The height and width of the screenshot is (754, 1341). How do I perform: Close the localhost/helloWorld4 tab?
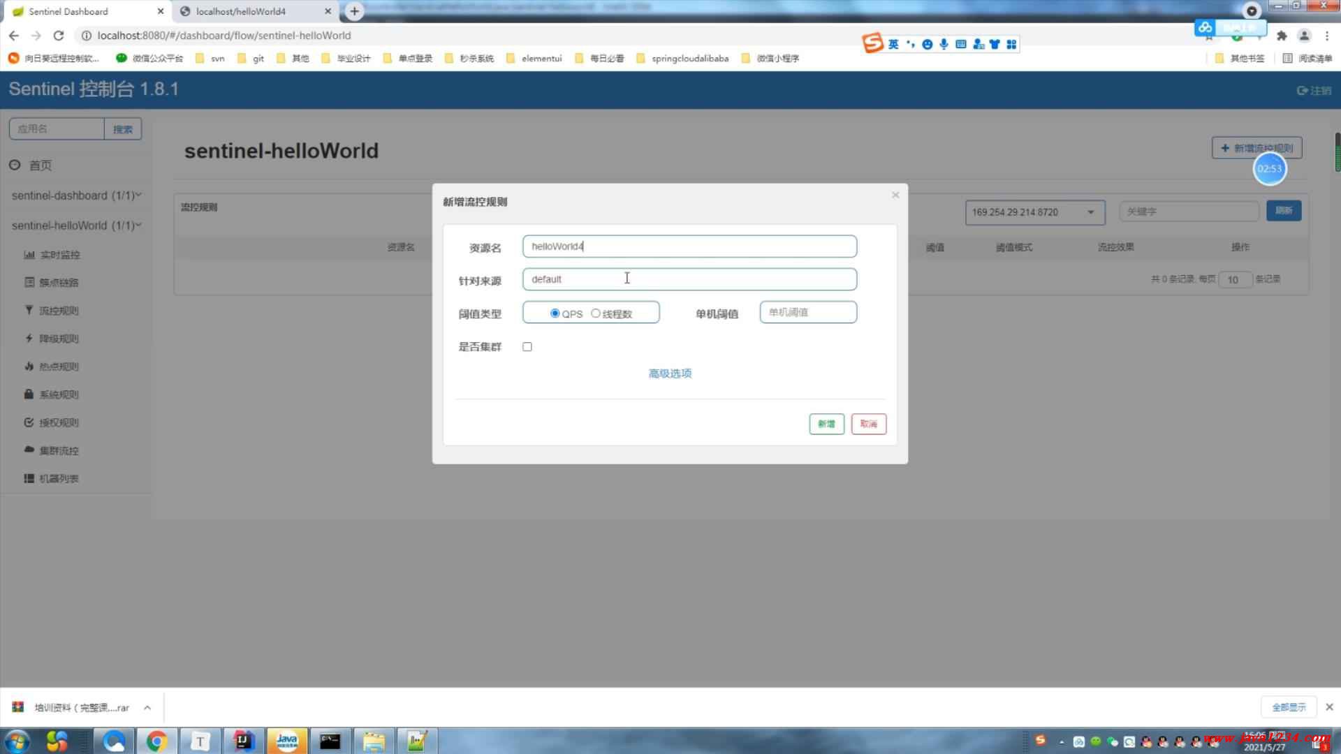(328, 11)
